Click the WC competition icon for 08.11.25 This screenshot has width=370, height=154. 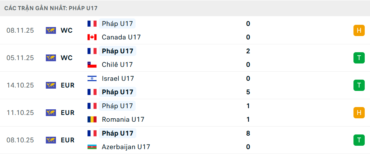coord(51,30)
